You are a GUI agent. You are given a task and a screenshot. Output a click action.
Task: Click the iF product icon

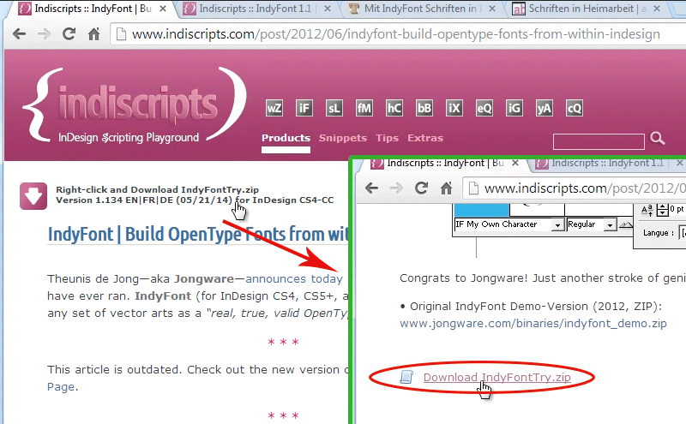(x=304, y=108)
